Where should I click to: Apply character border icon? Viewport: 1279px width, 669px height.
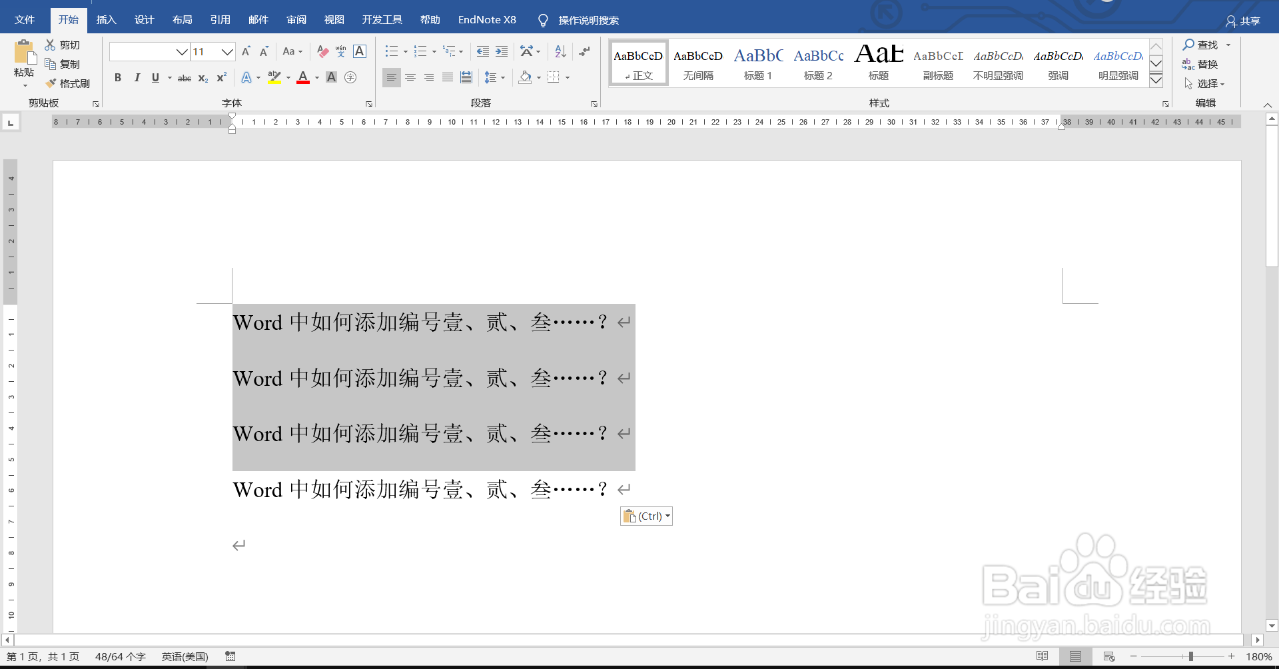pyautogui.click(x=360, y=51)
